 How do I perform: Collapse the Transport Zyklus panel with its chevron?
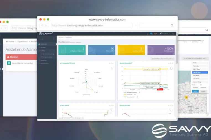tap(110, 63)
